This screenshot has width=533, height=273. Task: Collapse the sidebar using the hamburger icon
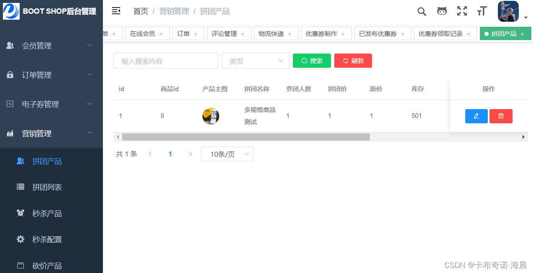coord(116,11)
